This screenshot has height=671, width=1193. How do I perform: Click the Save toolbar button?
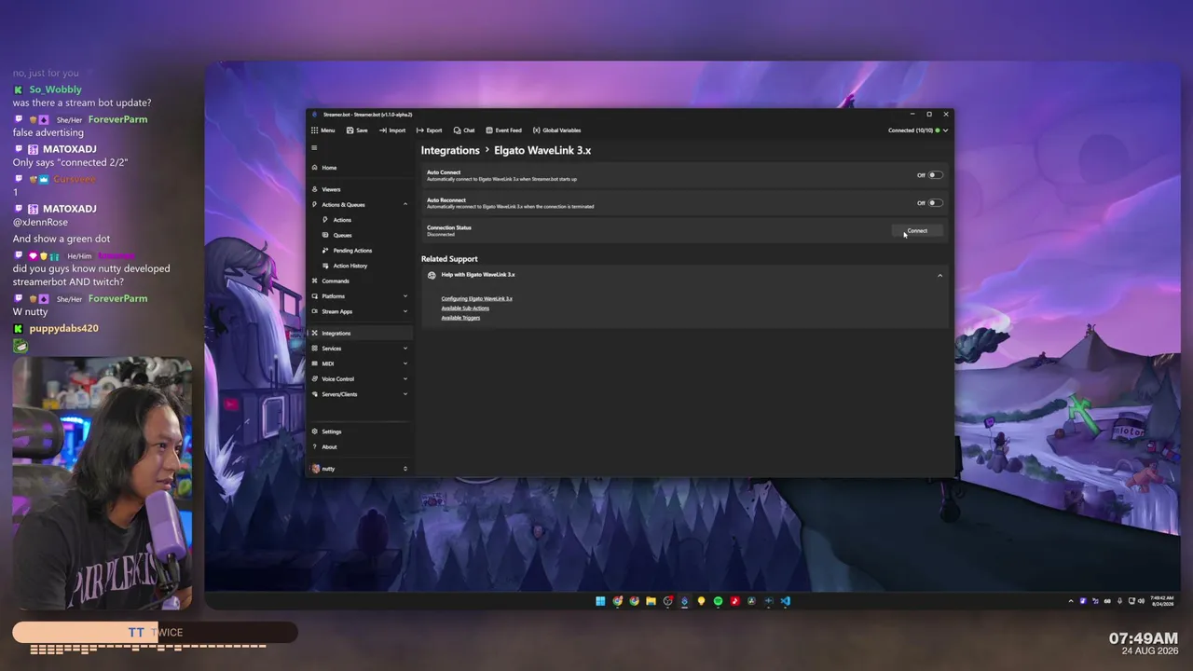pyautogui.click(x=357, y=130)
